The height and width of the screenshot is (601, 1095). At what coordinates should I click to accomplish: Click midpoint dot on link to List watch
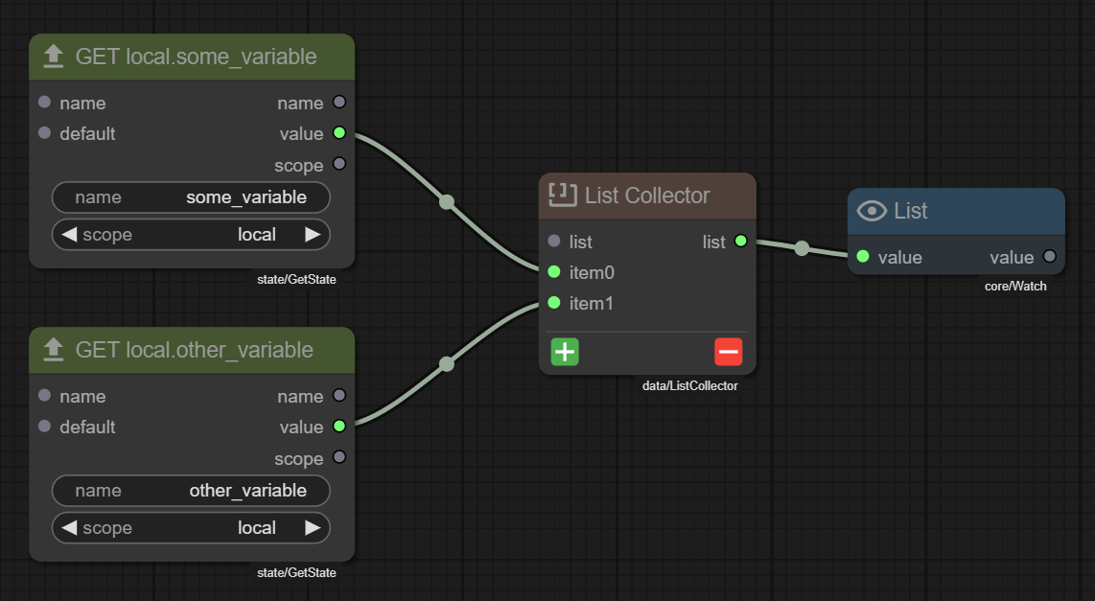[802, 248]
